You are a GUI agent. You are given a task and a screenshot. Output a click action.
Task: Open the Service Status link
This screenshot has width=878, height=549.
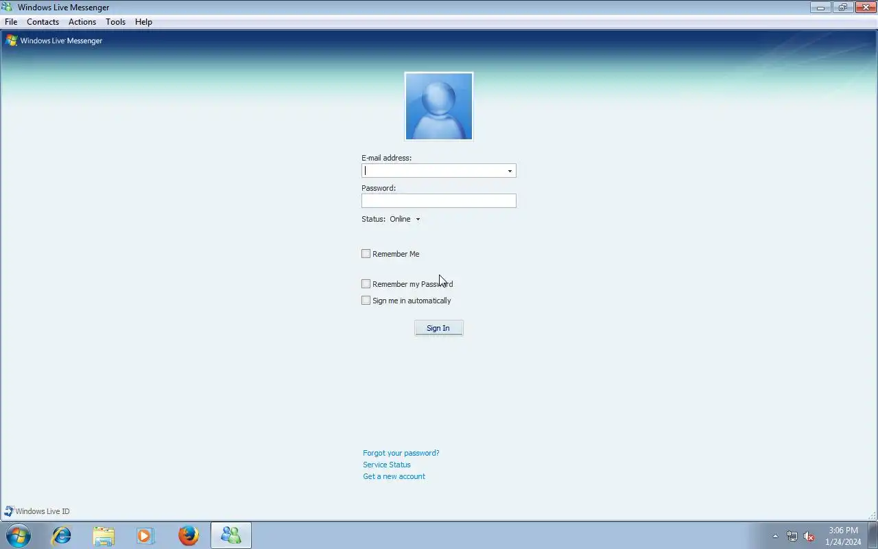pos(387,465)
